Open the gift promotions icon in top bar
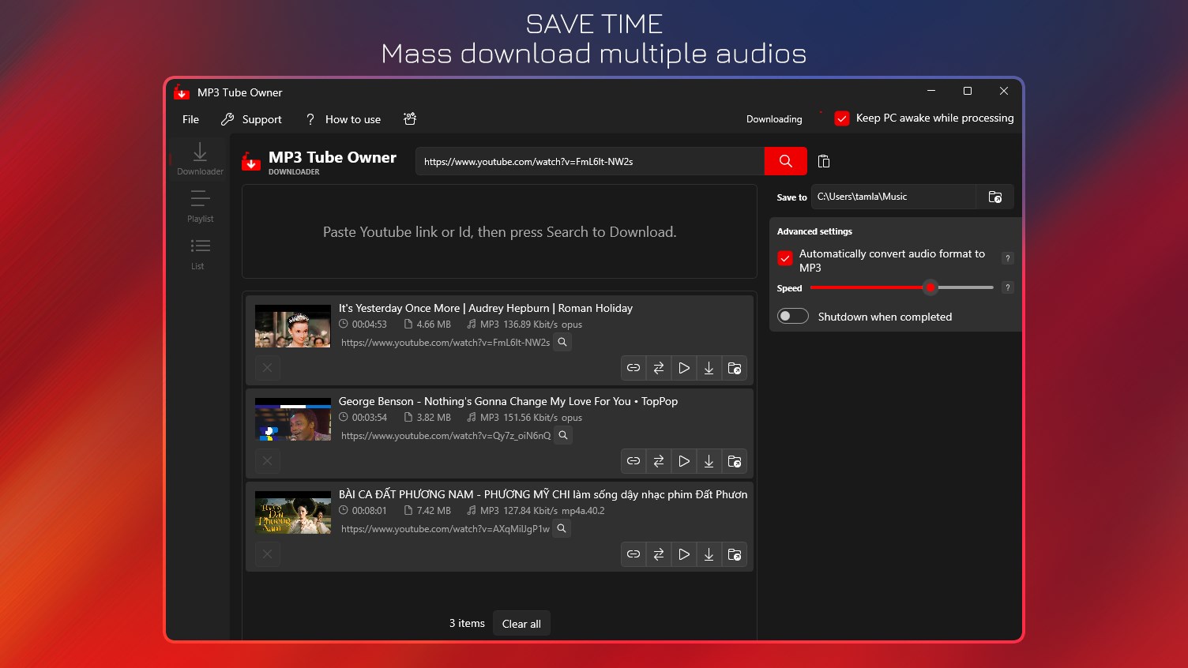 pyautogui.click(x=410, y=118)
